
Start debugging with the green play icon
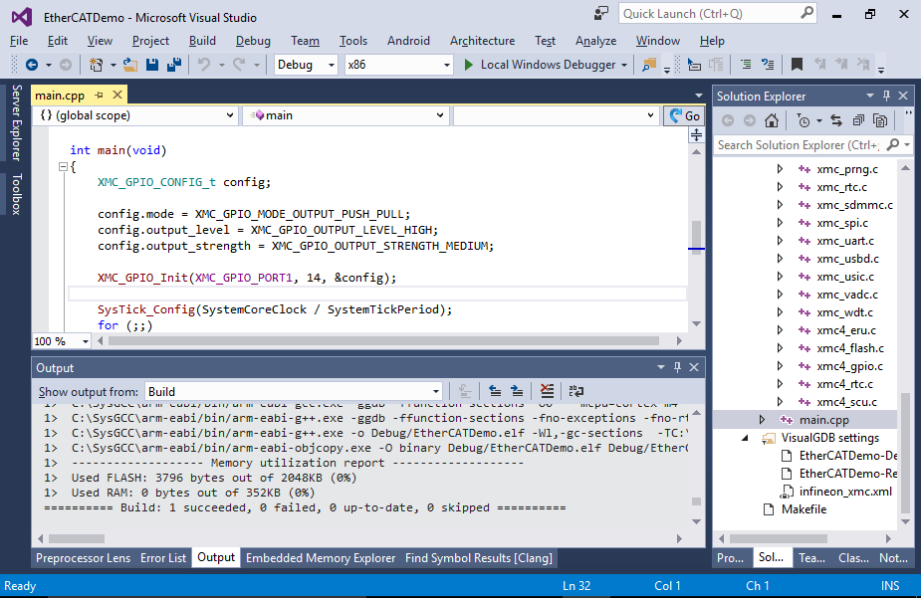point(468,65)
